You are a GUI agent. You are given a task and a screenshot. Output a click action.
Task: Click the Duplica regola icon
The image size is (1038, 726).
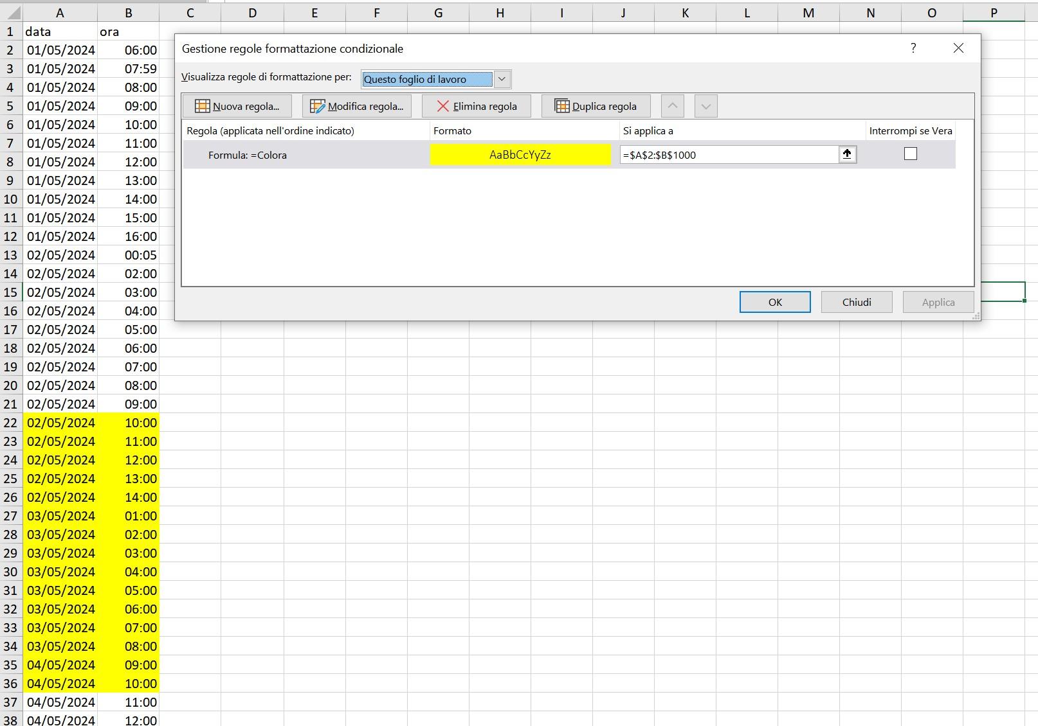(562, 105)
